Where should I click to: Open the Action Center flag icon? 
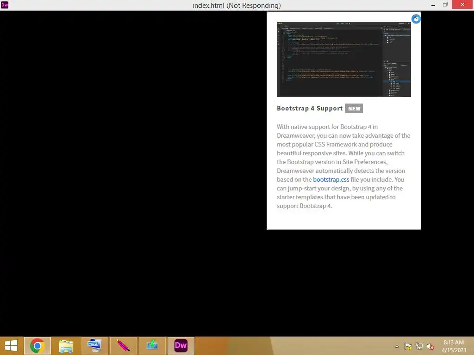408,346
